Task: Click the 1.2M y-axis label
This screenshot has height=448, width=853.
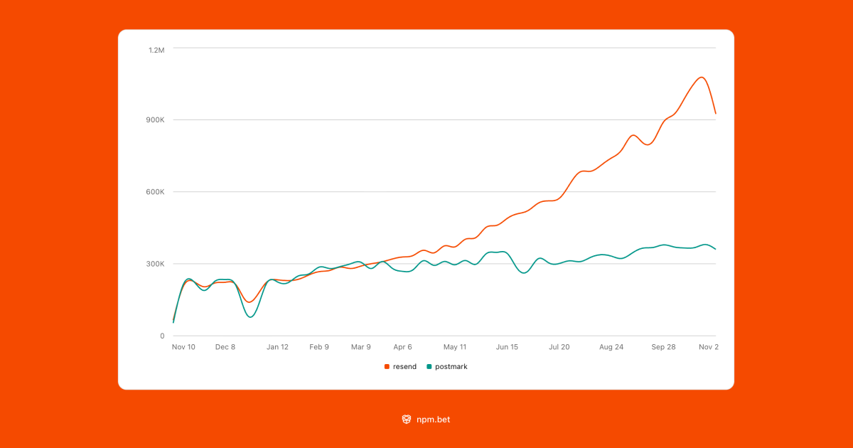Action: 156,50
